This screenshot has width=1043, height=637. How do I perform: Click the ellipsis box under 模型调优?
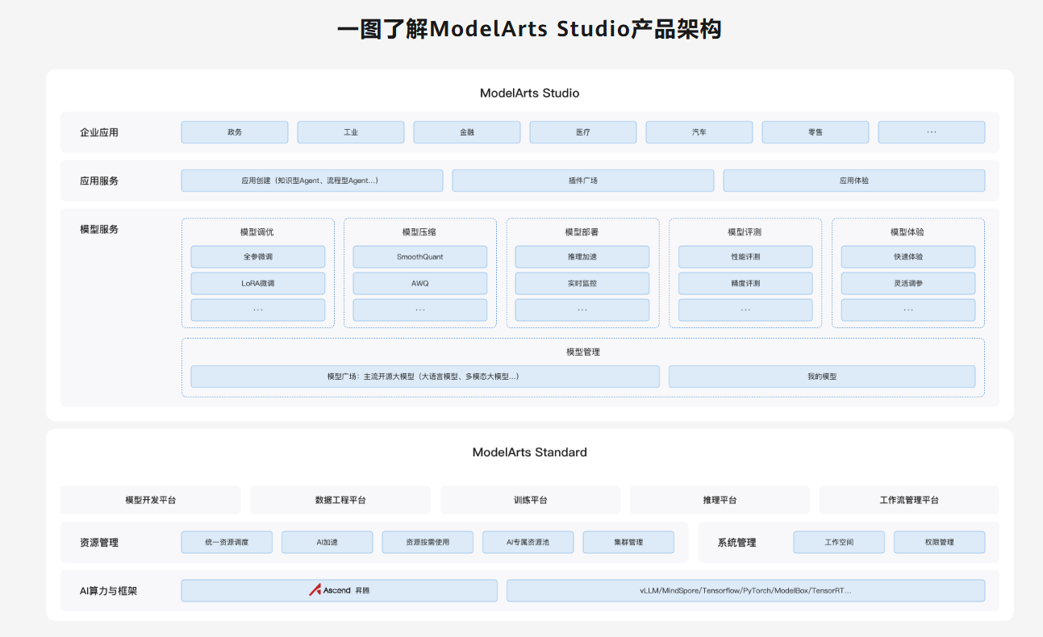pos(258,310)
